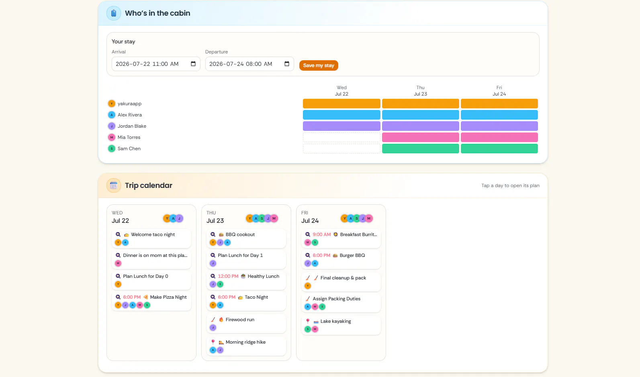
Task: Click the Thu Jul 23 column header in stay chart
Action: point(420,91)
